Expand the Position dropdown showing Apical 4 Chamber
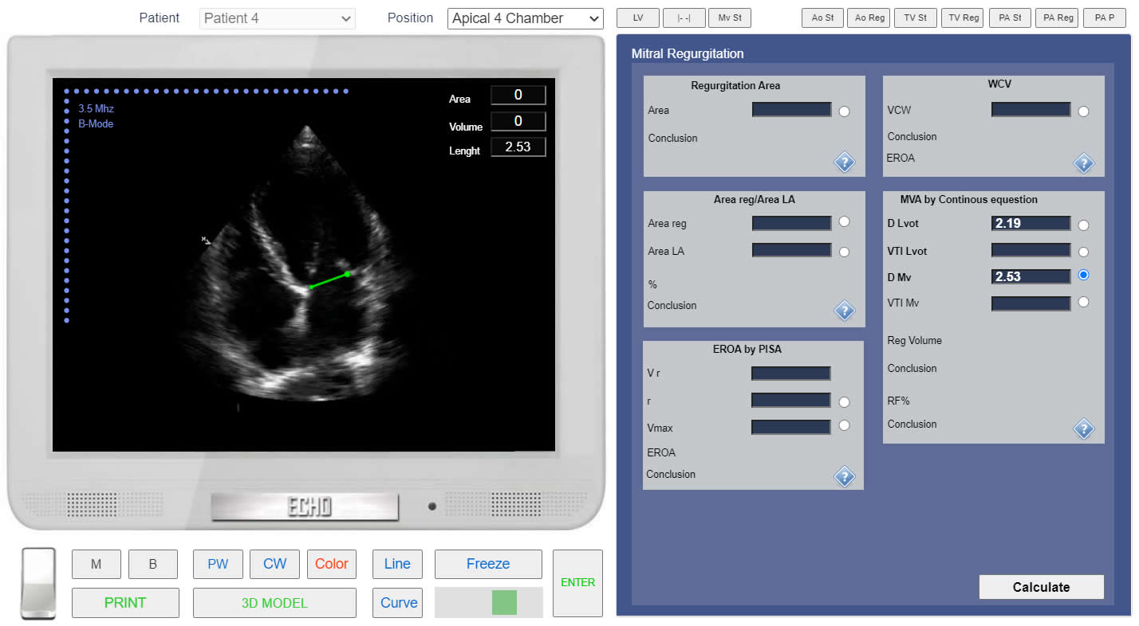Screen dimensions: 1139x626 pyautogui.click(x=525, y=18)
